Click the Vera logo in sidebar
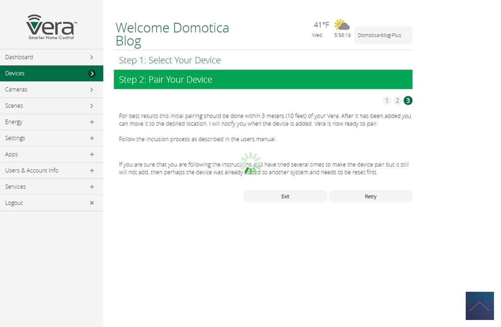Screen dimensions: 501x327 (51, 27)
